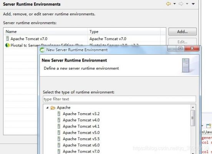Viewport: 212px width, 154px height.
Task: Select Apache Tomcat v4.0 server icon
Action: click(59, 120)
